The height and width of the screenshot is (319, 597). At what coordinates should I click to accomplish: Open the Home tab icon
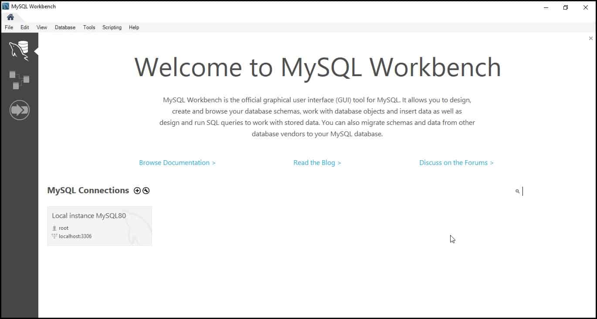(x=10, y=17)
